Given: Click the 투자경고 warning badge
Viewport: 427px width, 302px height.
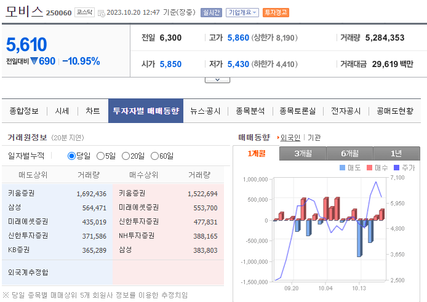Looking at the screenshot, I should point(276,12).
